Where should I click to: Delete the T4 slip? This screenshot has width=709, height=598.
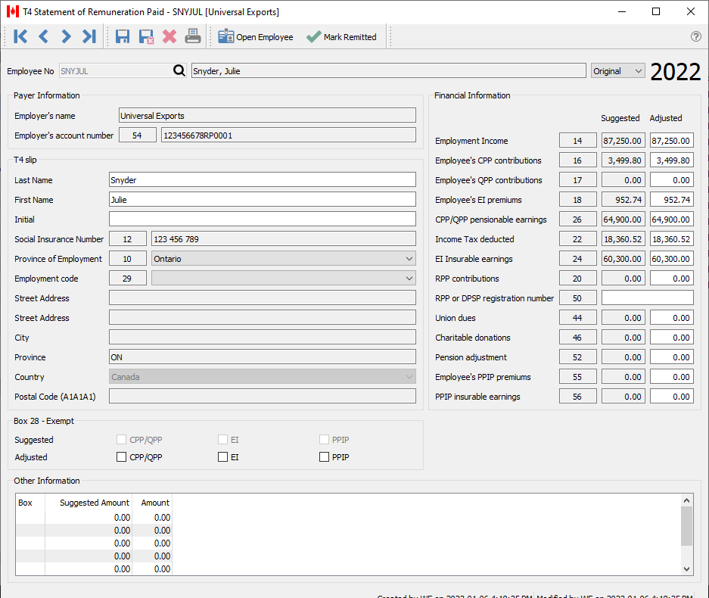(x=169, y=36)
